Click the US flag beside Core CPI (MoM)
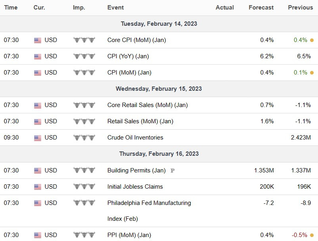 click(x=38, y=40)
